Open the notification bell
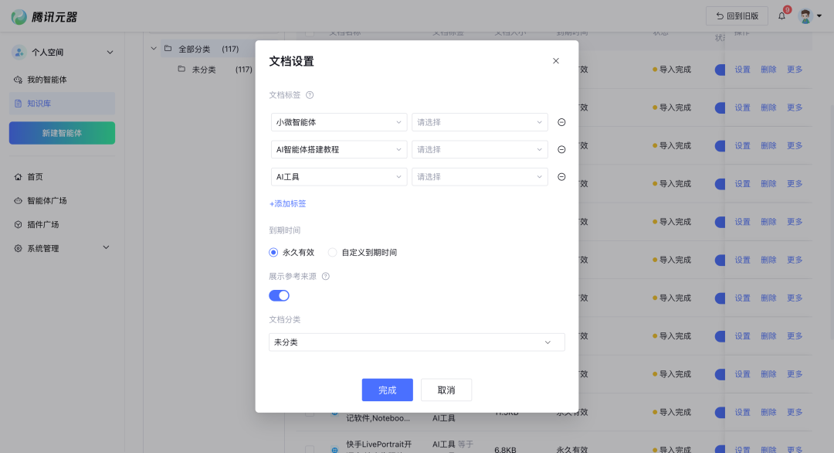This screenshot has height=453, width=834. [x=781, y=16]
